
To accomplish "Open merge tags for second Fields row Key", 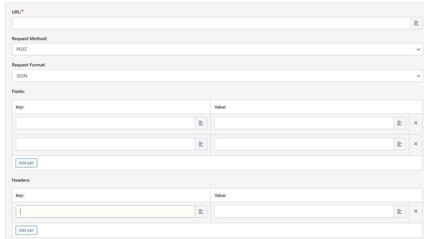I will point(201,144).
